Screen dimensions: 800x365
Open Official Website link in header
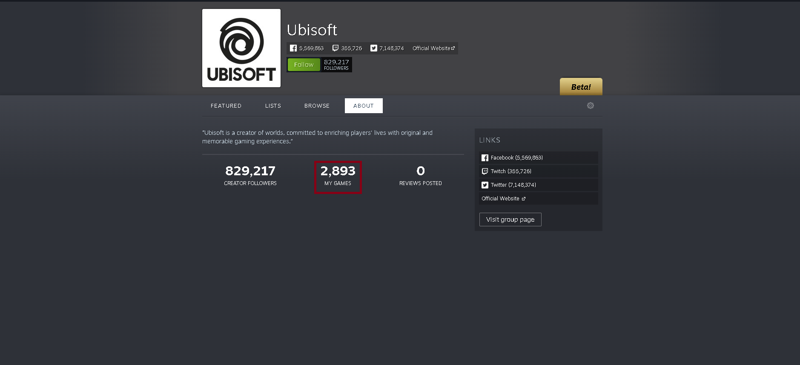[x=433, y=48]
